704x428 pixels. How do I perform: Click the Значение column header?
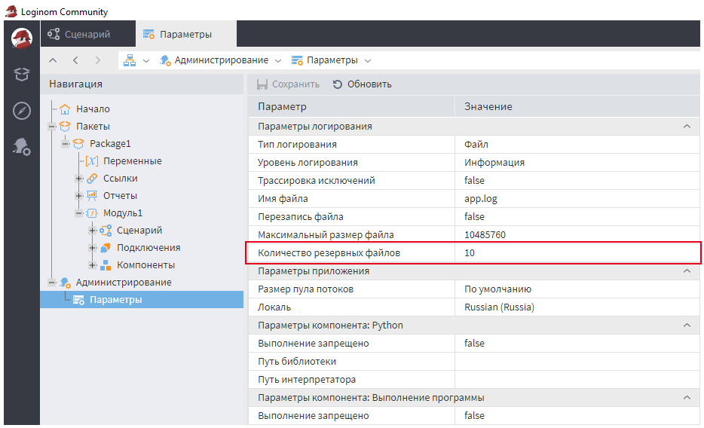coord(577,107)
